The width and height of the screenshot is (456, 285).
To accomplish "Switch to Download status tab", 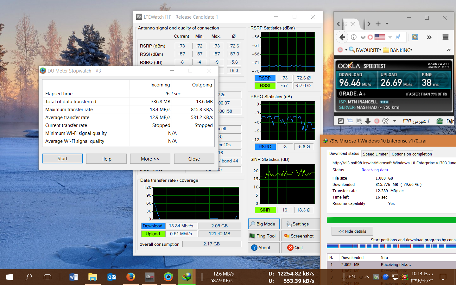I will click(344, 154).
